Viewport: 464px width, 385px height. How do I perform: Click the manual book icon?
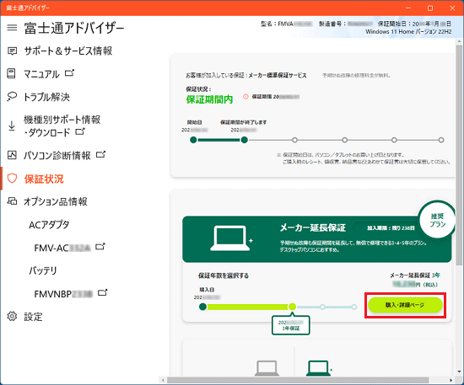(x=11, y=73)
